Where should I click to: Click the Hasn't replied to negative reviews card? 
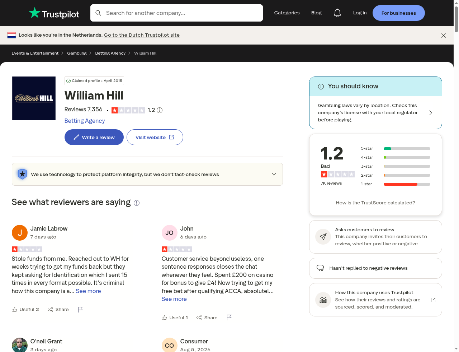pyautogui.click(x=375, y=268)
